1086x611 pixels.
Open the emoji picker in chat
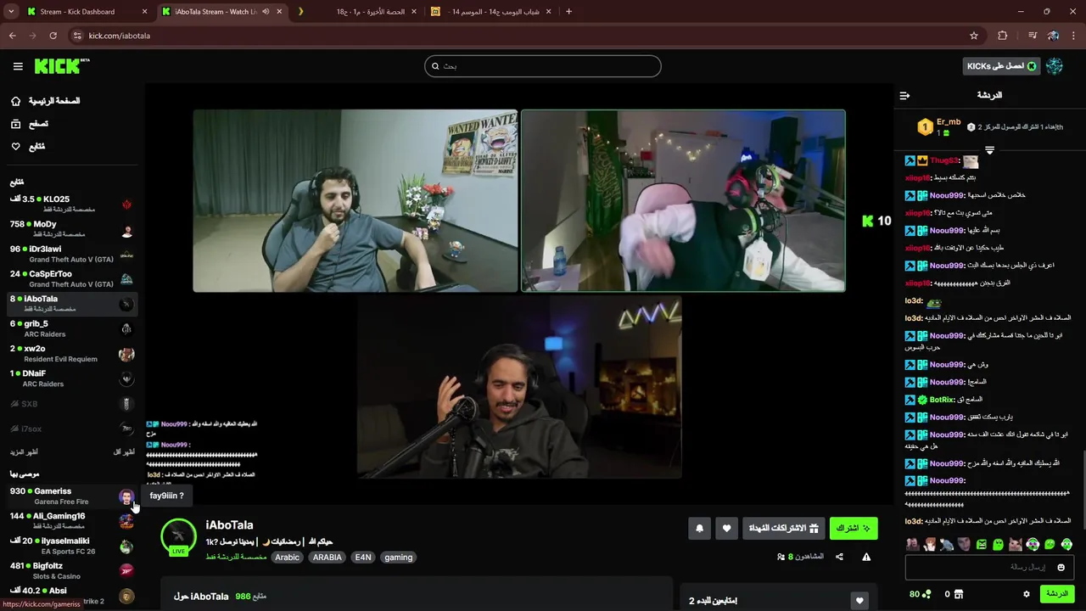[x=1061, y=567]
